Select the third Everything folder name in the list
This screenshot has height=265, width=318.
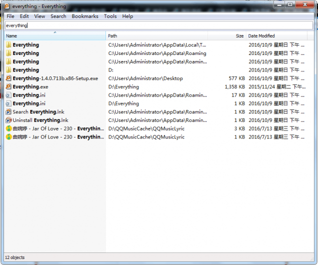[26, 61]
